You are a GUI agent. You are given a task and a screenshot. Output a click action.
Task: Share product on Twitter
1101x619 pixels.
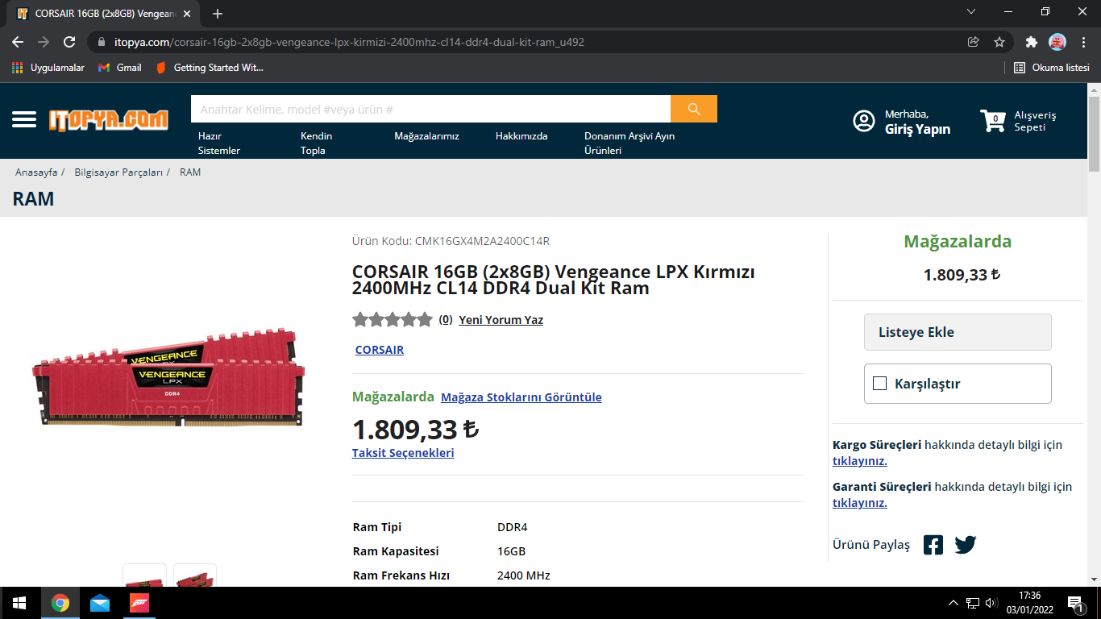966,545
